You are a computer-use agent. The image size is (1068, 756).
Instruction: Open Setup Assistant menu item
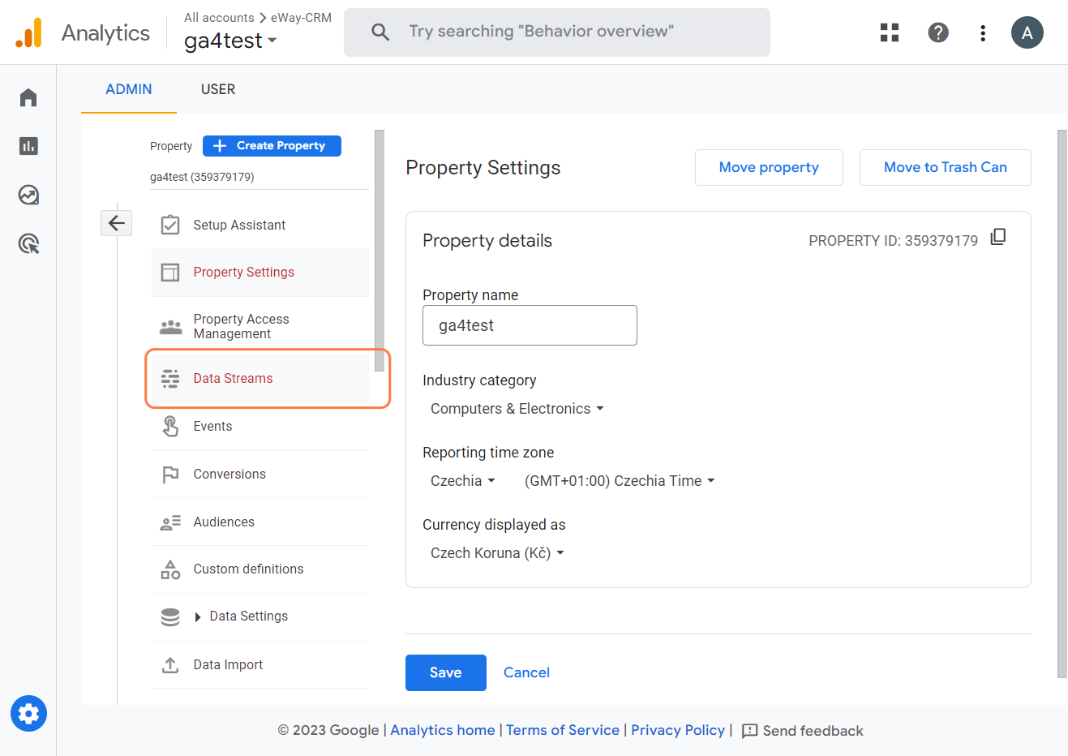260,225
